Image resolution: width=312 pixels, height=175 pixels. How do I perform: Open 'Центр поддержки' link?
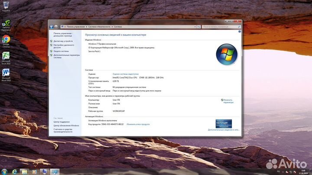tap(62, 122)
